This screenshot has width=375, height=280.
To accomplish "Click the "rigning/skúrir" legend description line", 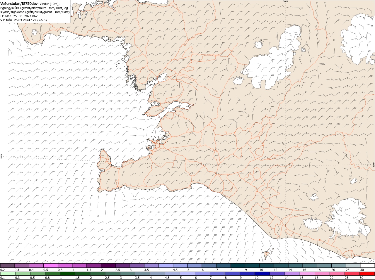I will coord(34,8).
